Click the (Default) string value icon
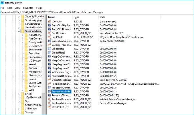 (x=50, y=21)
